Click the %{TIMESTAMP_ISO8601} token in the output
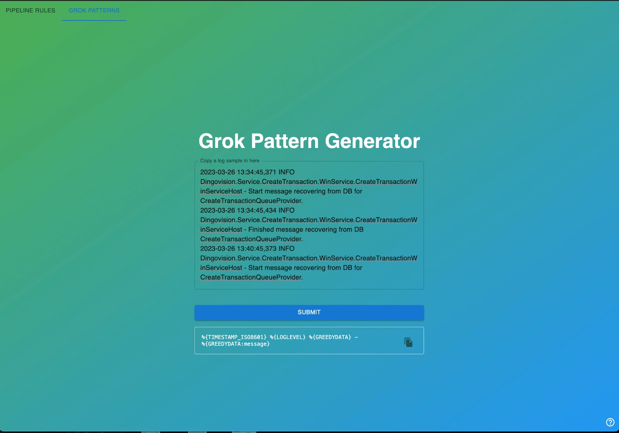 pos(234,337)
